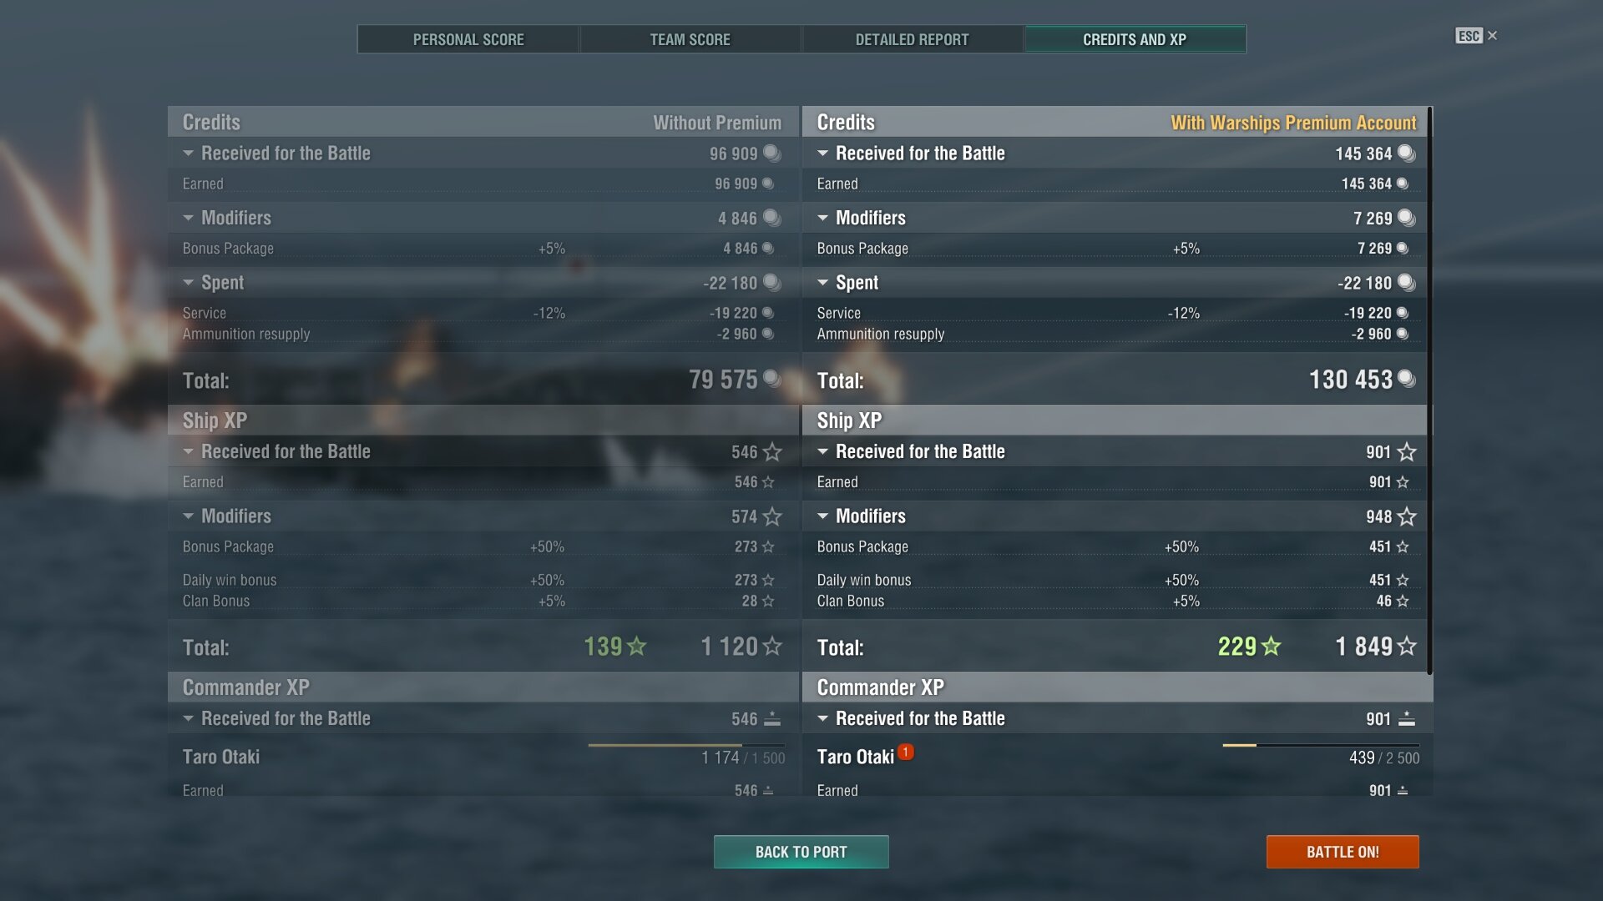Open the Detailed Report tab

click(x=913, y=39)
